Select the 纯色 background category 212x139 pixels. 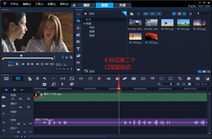point(92,27)
